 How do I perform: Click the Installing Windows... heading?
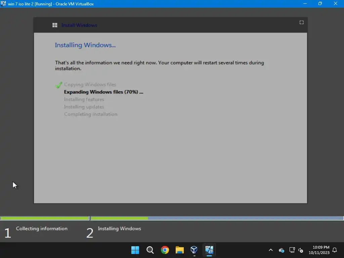(x=85, y=45)
